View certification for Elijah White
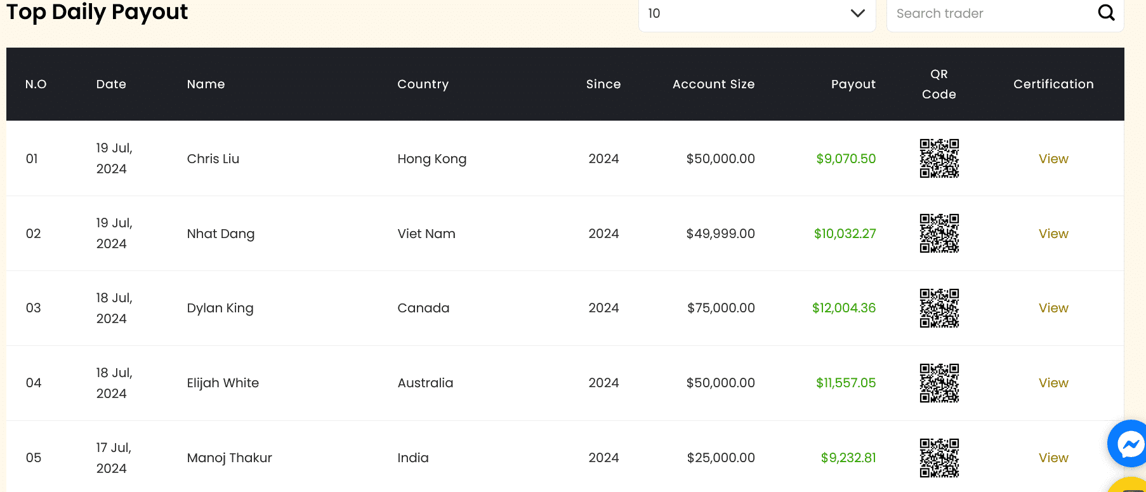This screenshot has height=492, width=1146. pyautogui.click(x=1053, y=383)
